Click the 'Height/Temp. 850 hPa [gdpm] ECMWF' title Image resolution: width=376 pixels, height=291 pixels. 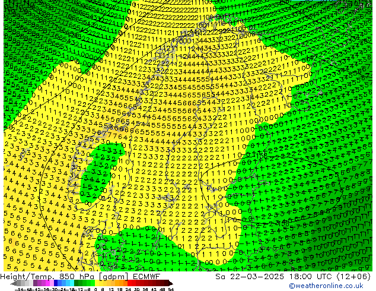pyautogui.click(x=80, y=277)
